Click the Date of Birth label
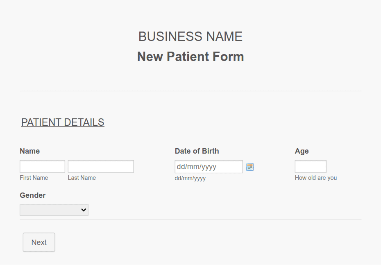The height and width of the screenshot is (265, 381). (197, 151)
